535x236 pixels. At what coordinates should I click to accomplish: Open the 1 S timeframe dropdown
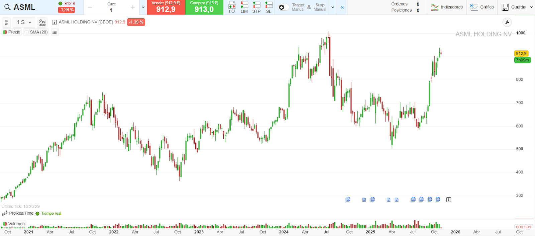24,22
